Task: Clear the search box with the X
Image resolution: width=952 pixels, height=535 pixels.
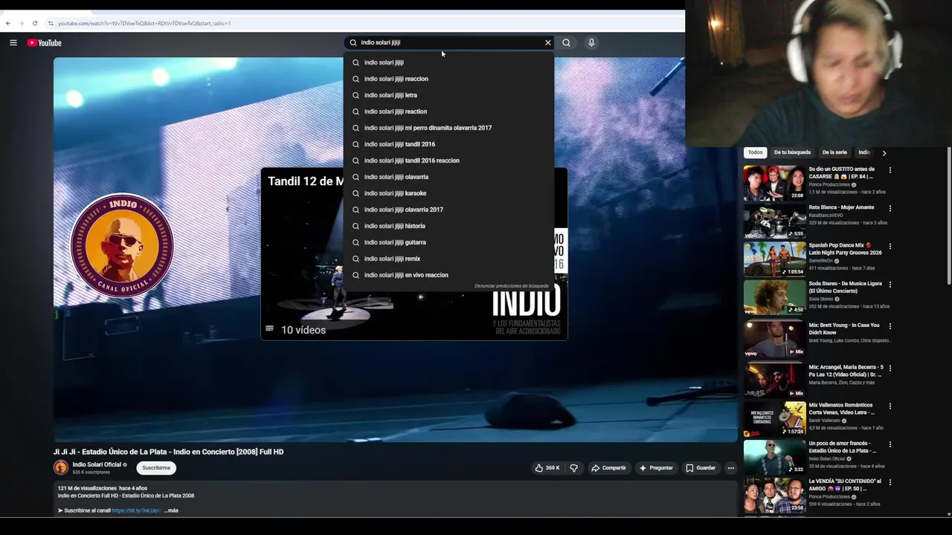Action: tap(548, 42)
